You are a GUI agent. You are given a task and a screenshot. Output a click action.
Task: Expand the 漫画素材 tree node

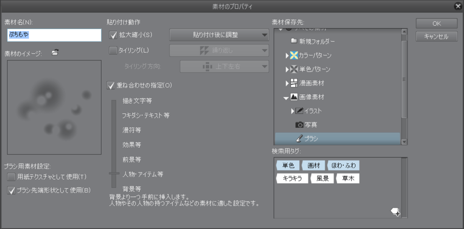click(287, 83)
